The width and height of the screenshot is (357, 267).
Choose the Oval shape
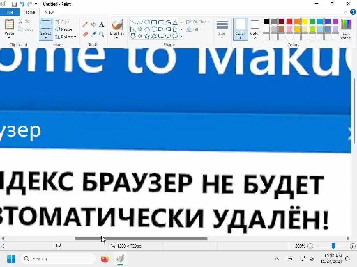pos(147,22)
